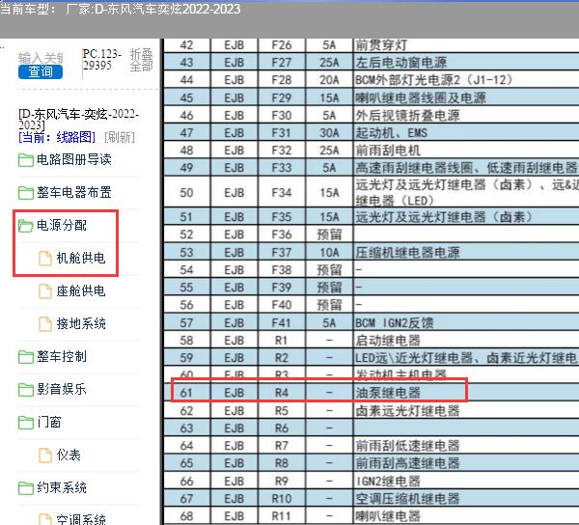Screen dimensions: 579x525
Task: Click the 约束系统 folder icon
Action: pos(26,488)
